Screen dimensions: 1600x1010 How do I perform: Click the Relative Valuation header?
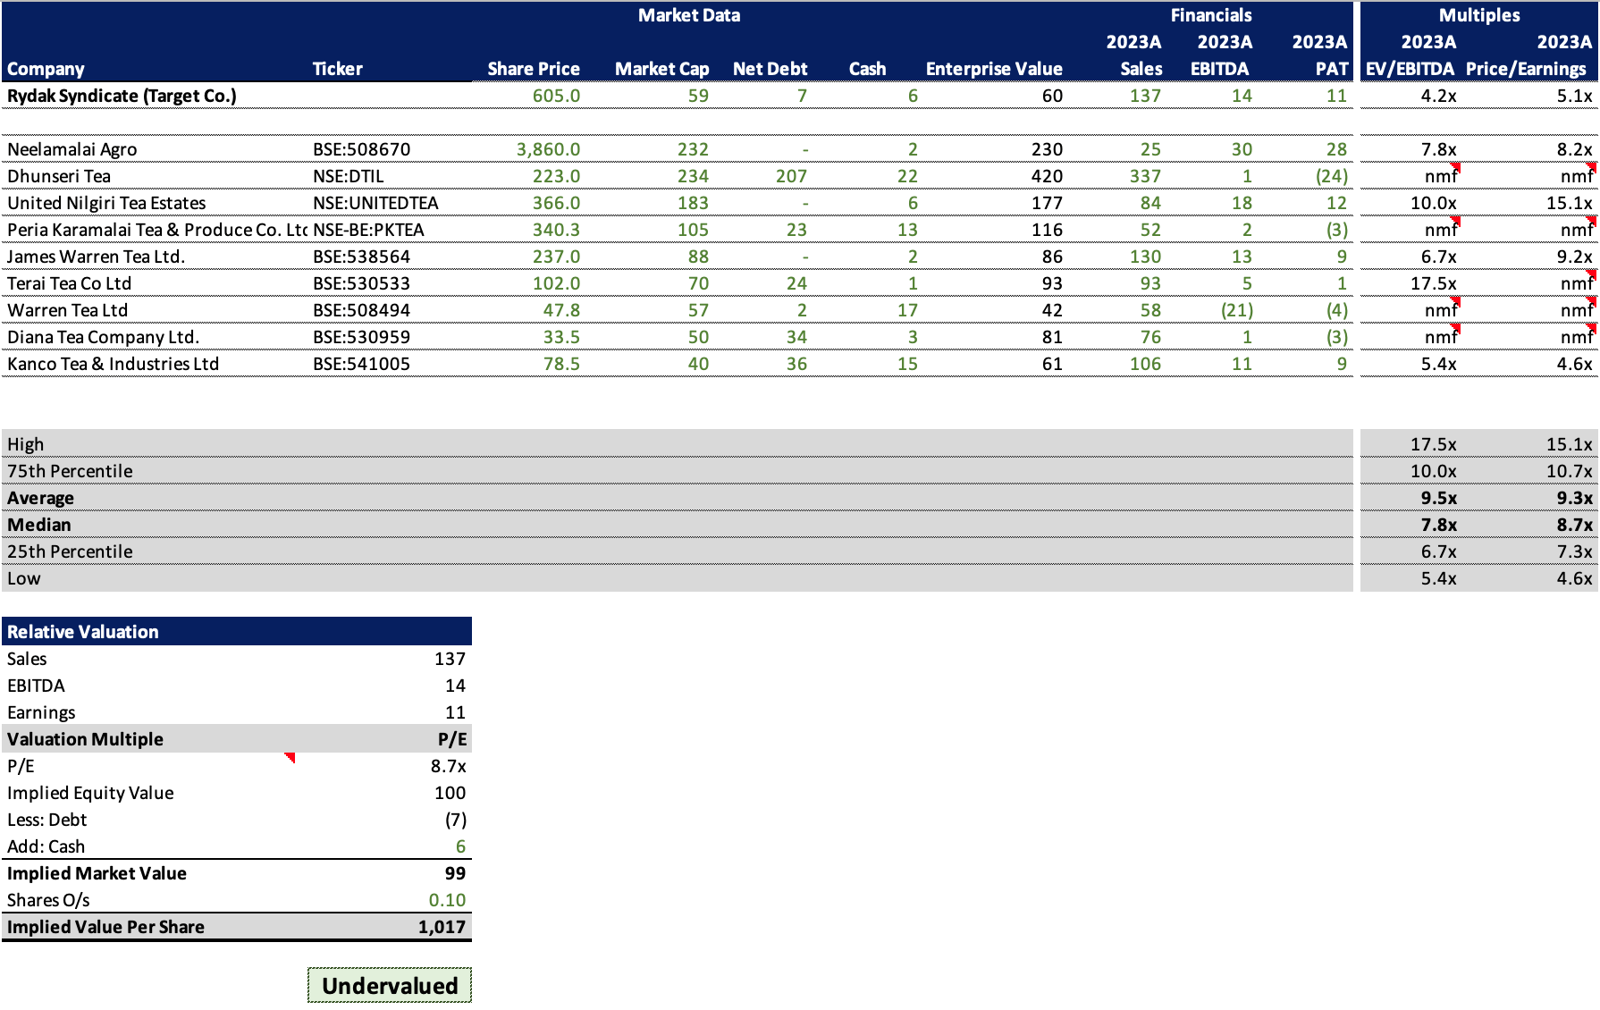click(237, 632)
